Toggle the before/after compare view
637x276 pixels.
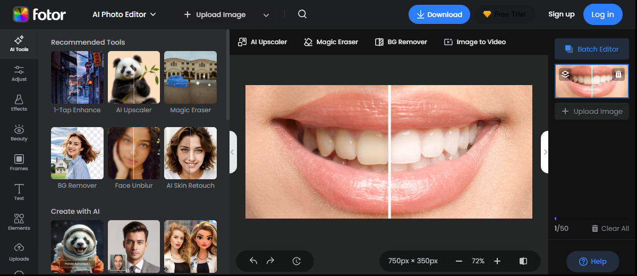coord(523,261)
